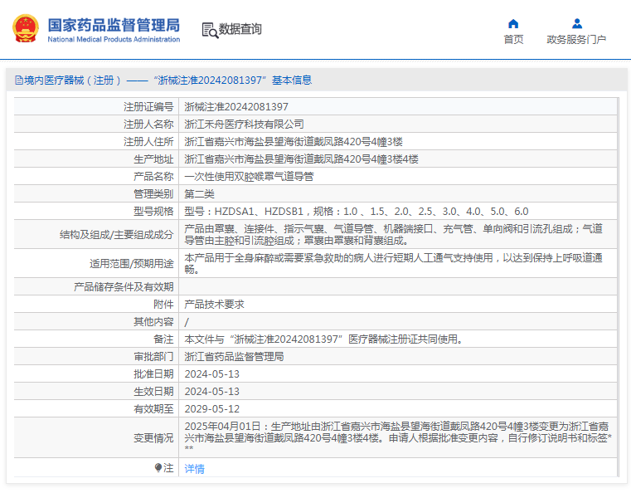Click 一次性使用双腔喉罩气道导管 product name
Screen dimensions: 631x493
[249, 176]
